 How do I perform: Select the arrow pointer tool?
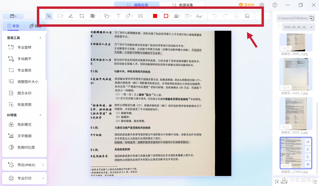(x=49, y=16)
